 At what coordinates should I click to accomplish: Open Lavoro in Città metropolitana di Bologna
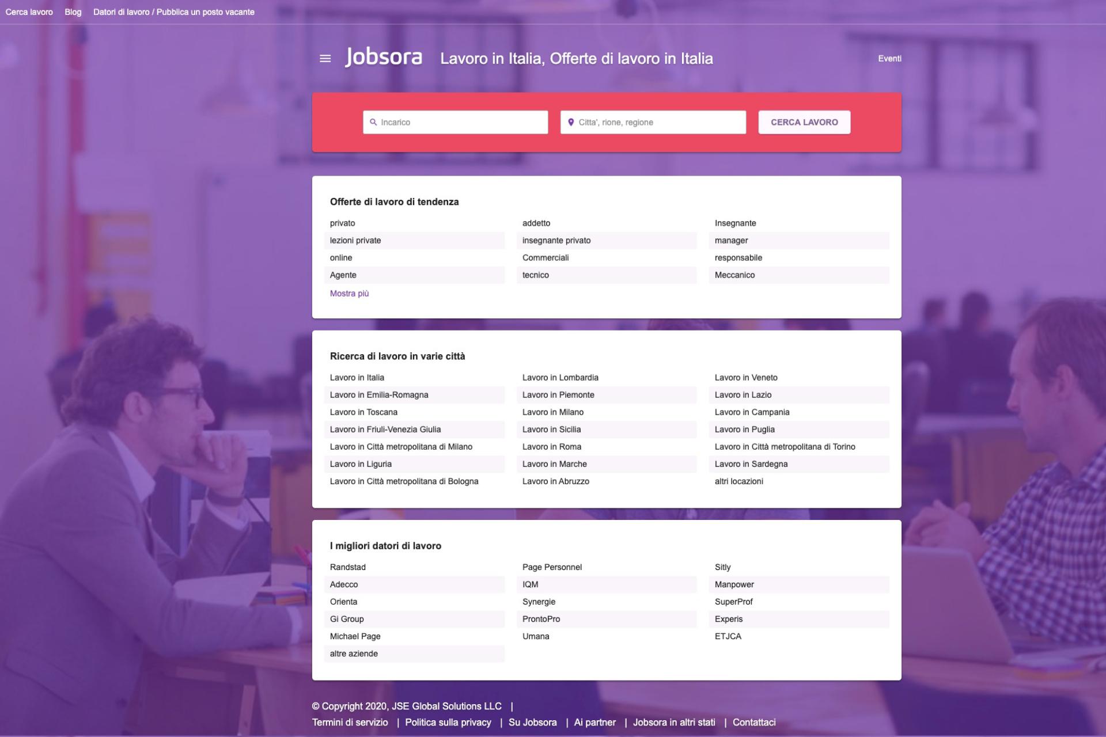[x=404, y=481]
